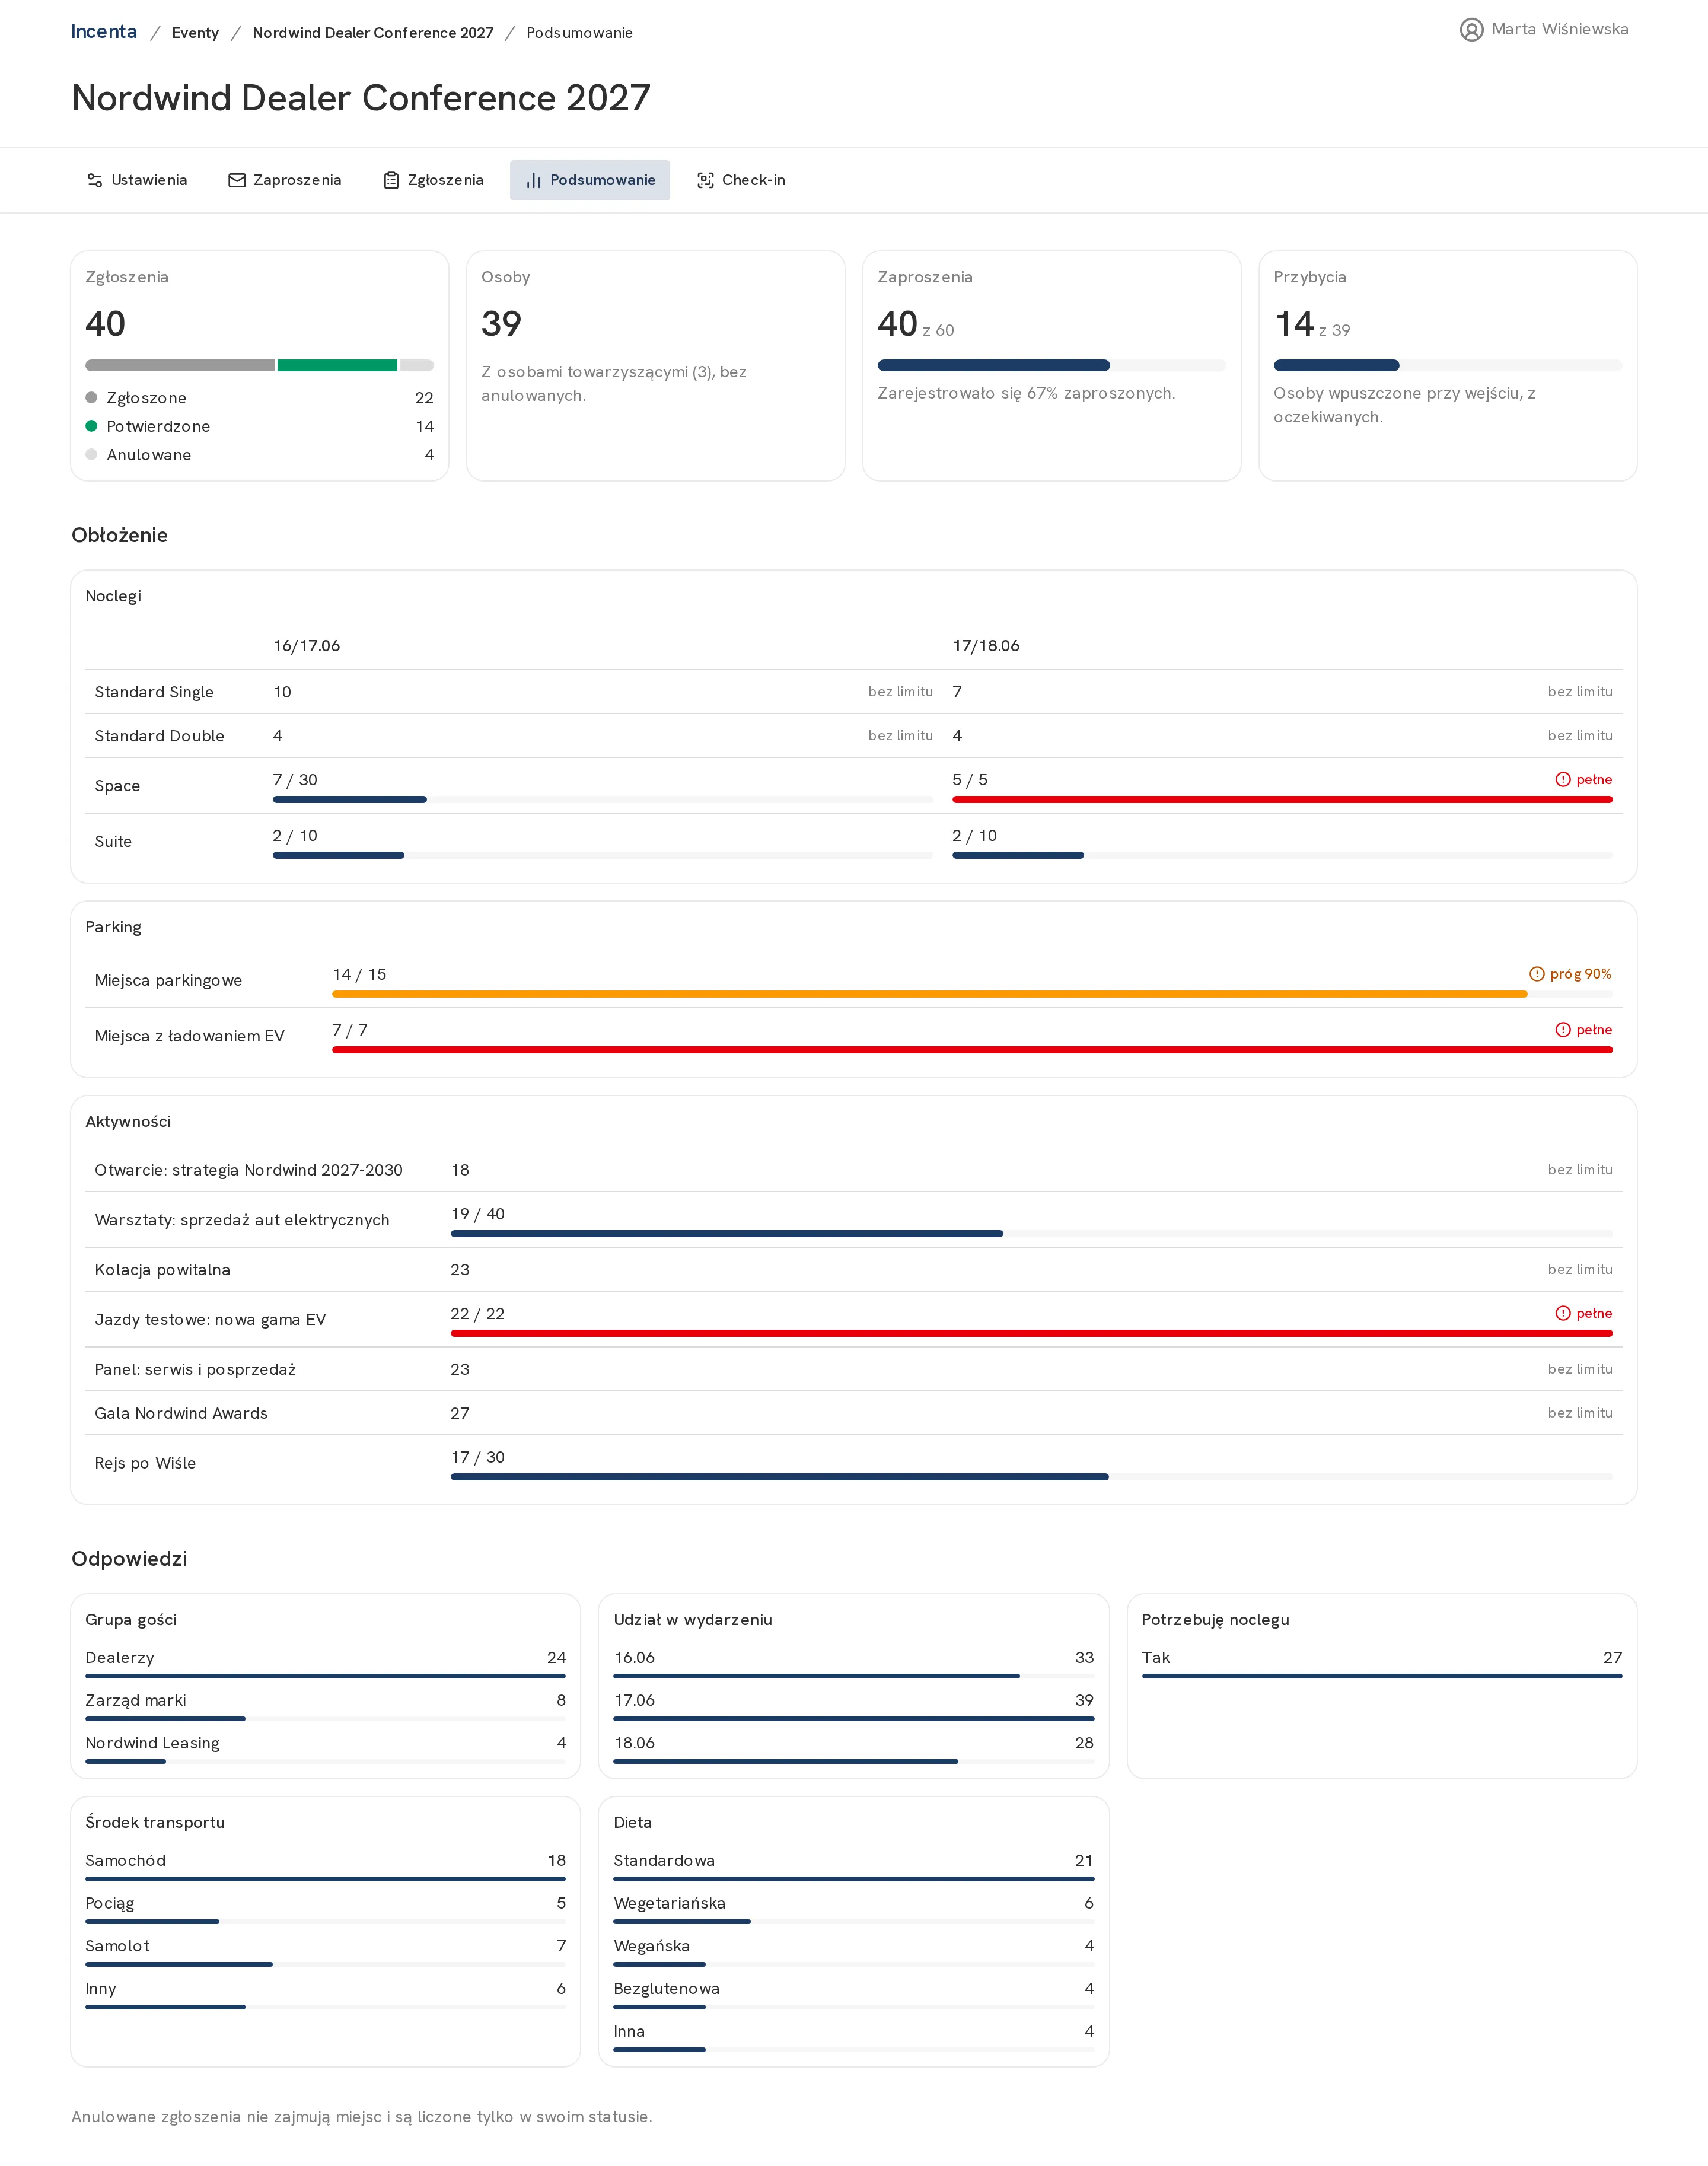Click the warning icon in Space 17/18.06 pełne
Screen dimensions: 1708x2166
point(1563,779)
